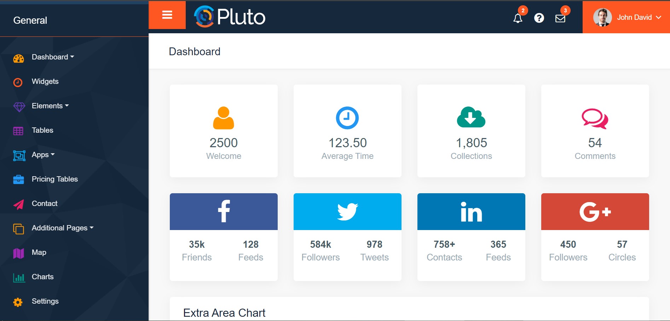The height and width of the screenshot is (321, 670).
Task: Expand the Dashboard sidebar submenu
Action: point(53,57)
